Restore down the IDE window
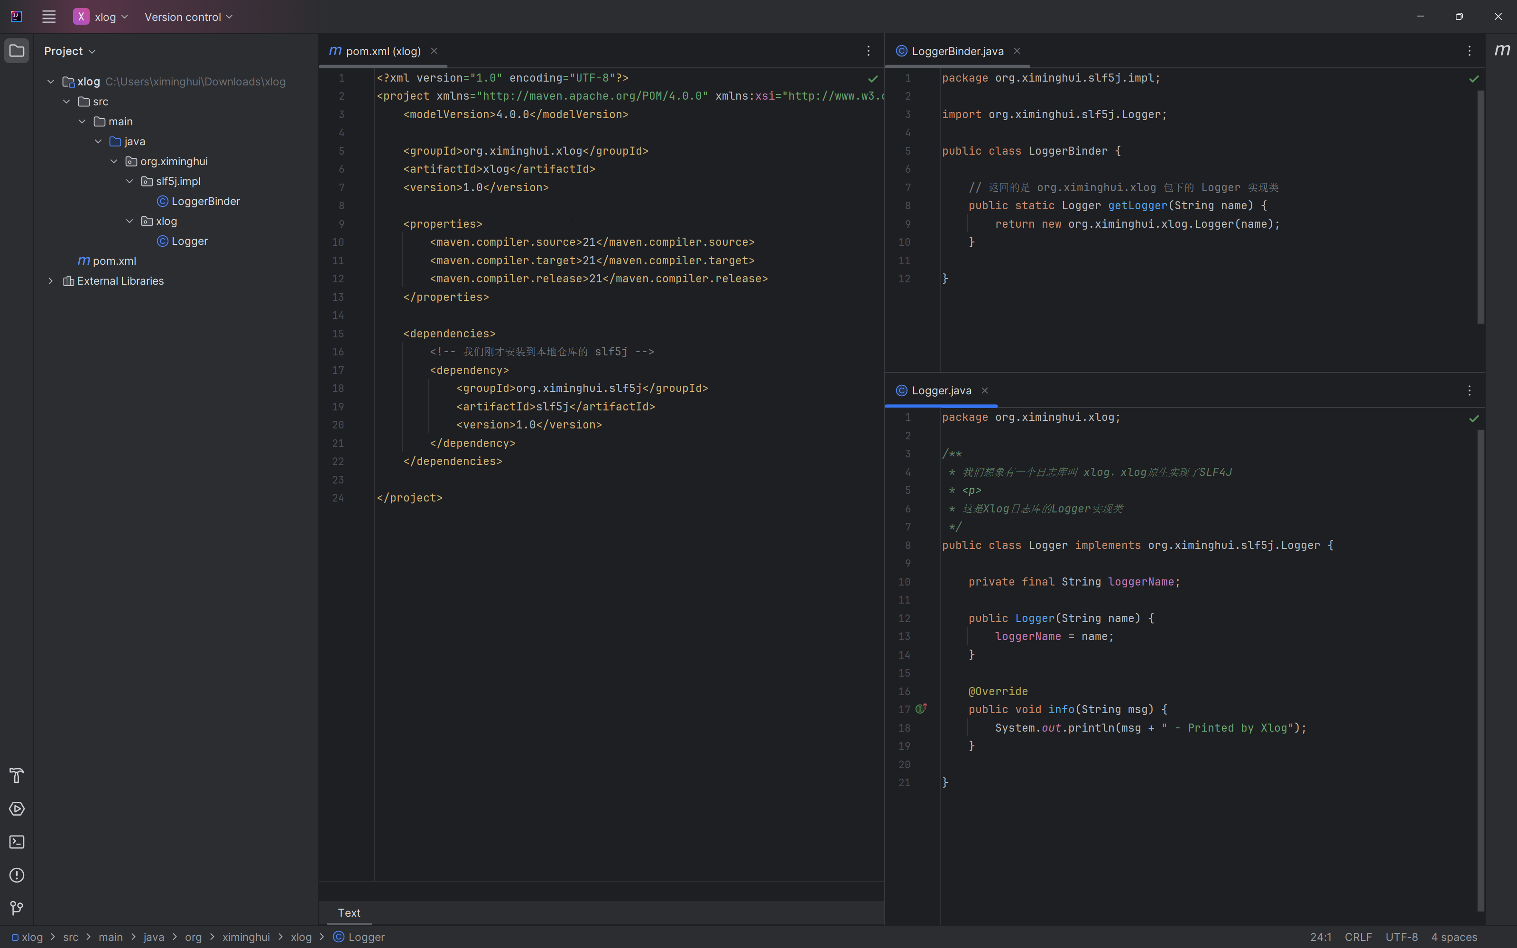The image size is (1517, 948). pyautogui.click(x=1459, y=17)
